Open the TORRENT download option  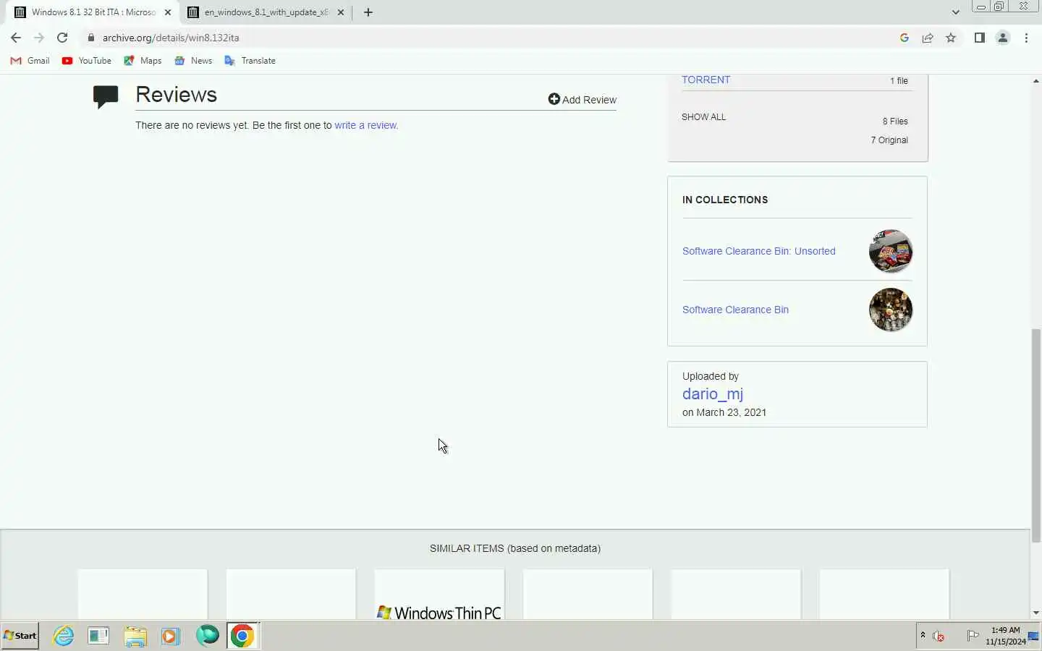(706, 80)
